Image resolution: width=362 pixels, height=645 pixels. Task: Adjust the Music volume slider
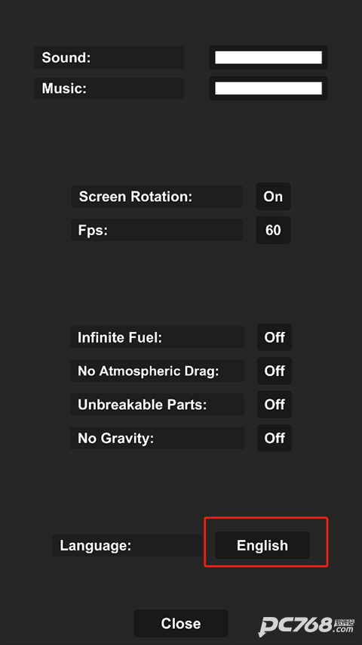268,88
